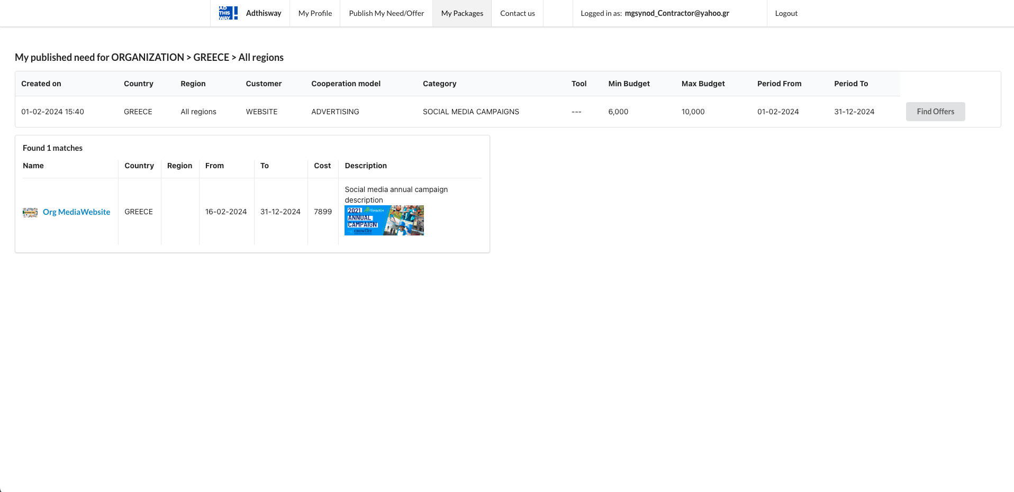Click the My published need page heading
Viewport: 1014px width, 492px height.
149,57
